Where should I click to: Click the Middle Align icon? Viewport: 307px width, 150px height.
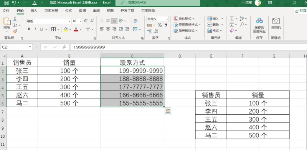point(108,21)
